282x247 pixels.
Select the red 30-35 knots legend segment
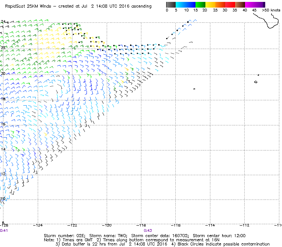[230, 5]
